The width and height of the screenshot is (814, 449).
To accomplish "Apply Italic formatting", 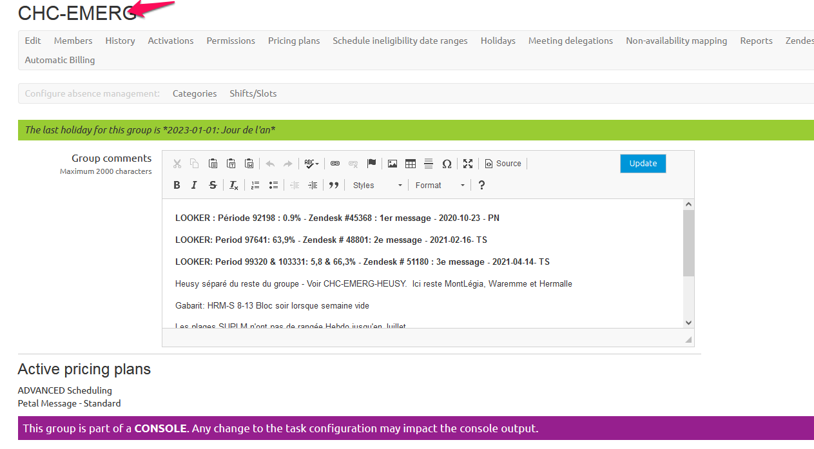I will click(x=194, y=186).
